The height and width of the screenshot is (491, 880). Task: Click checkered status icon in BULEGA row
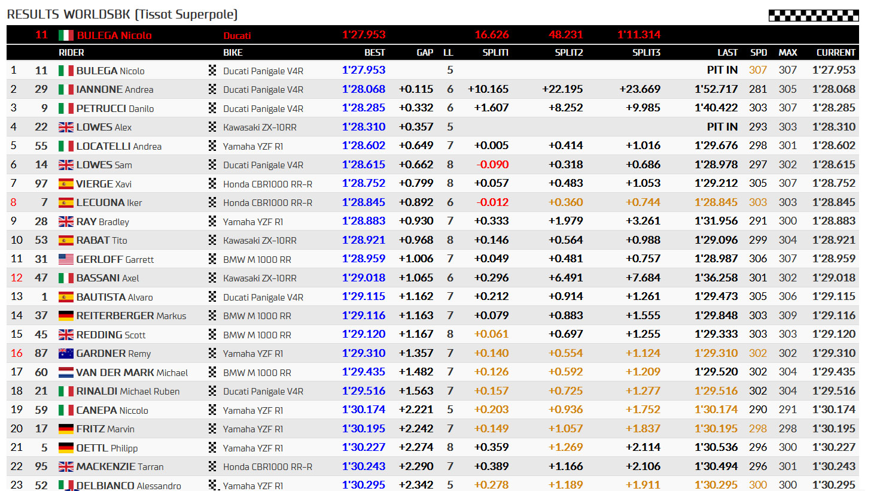pyautogui.click(x=212, y=71)
